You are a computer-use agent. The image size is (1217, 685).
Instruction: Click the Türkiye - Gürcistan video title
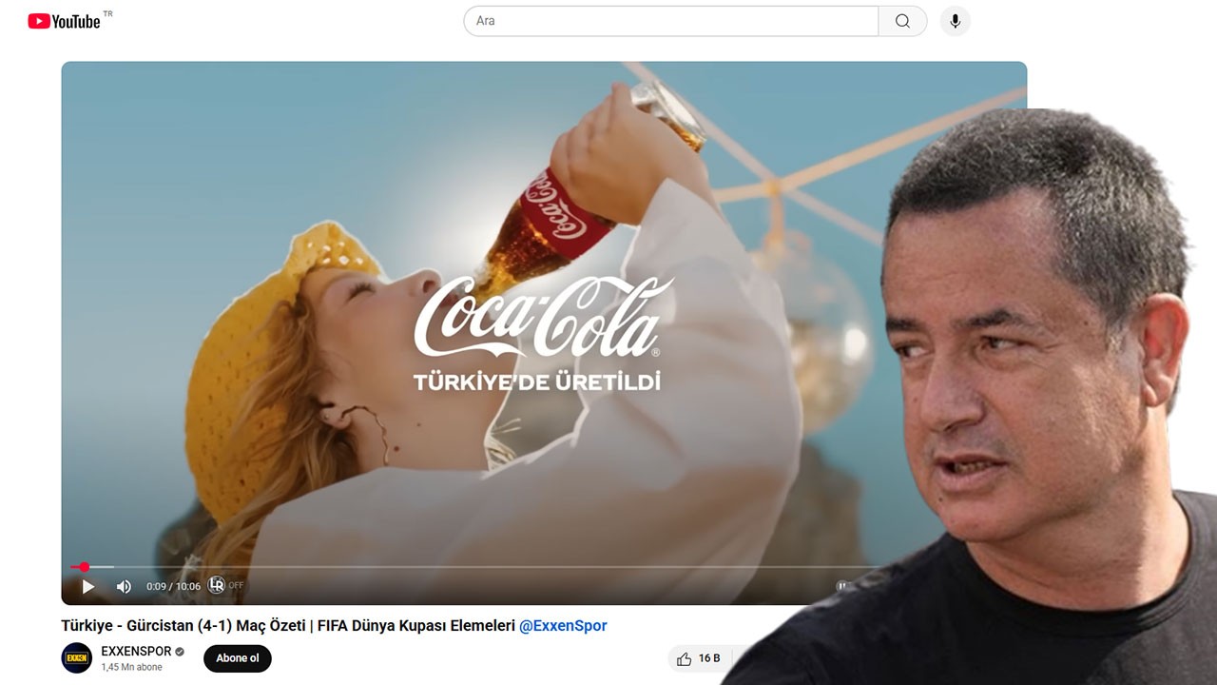tap(285, 626)
